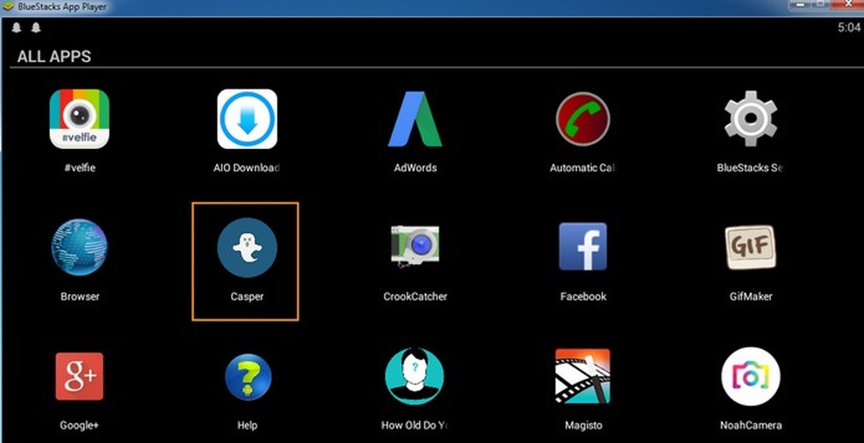Click the "Browser" label text

coord(80,297)
